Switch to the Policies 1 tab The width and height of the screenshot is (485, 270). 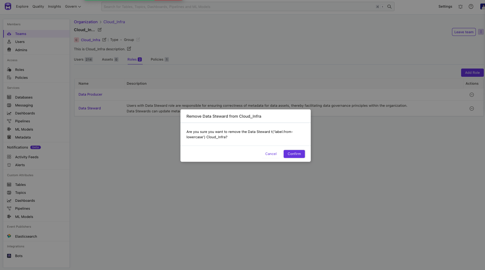pyautogui.click(x=160, y=59)
